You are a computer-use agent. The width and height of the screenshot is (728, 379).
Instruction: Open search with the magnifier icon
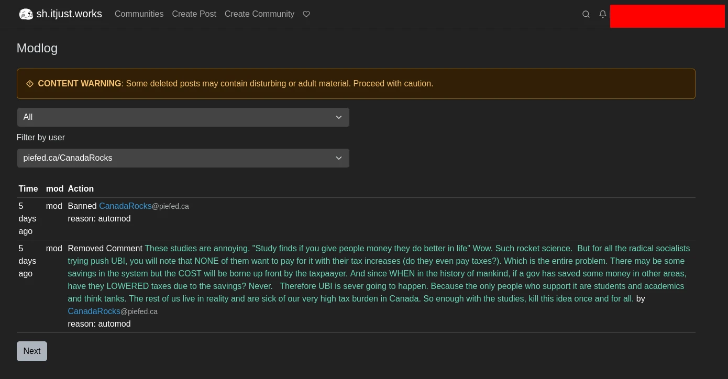(x=586, y=14)
